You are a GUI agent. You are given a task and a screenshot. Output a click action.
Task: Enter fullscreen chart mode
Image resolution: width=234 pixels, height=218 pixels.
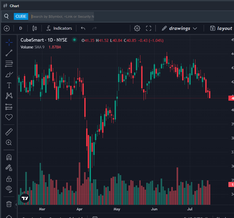click(x=148, y=28)
